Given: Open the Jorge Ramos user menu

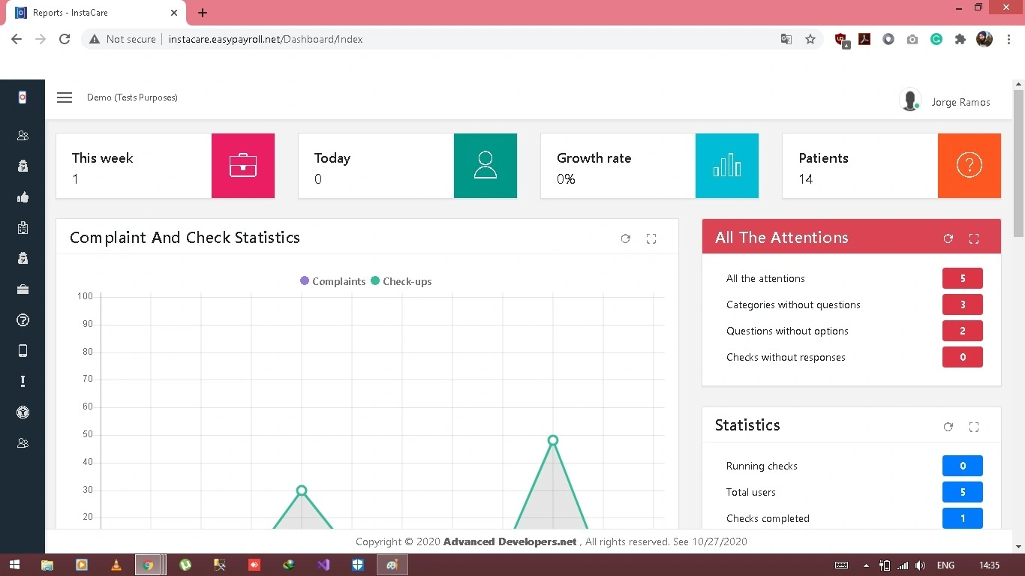Looking at the screenshot, I should 945,101.
